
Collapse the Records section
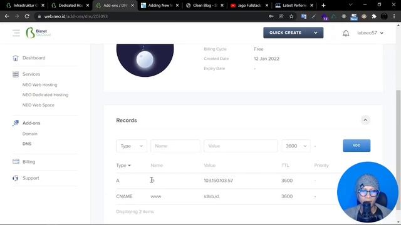coord(365,120)
